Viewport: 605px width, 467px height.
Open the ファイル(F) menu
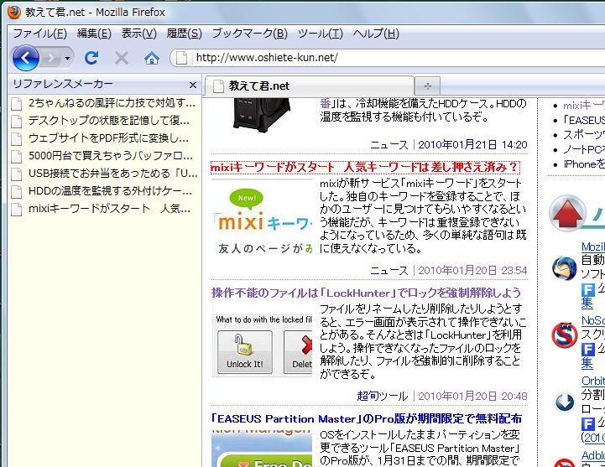[39, 34]
